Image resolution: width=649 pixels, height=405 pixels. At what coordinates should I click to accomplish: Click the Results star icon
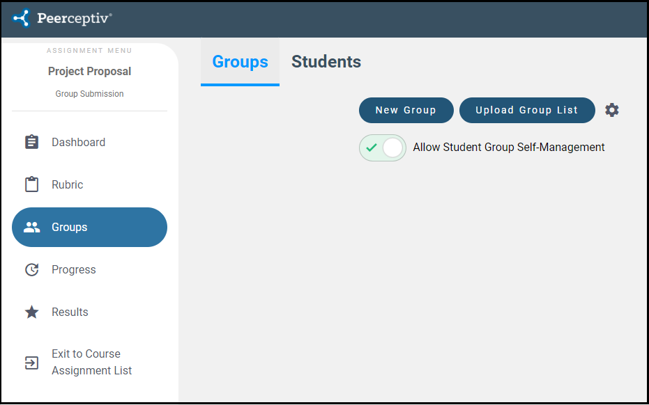[32, 312]
